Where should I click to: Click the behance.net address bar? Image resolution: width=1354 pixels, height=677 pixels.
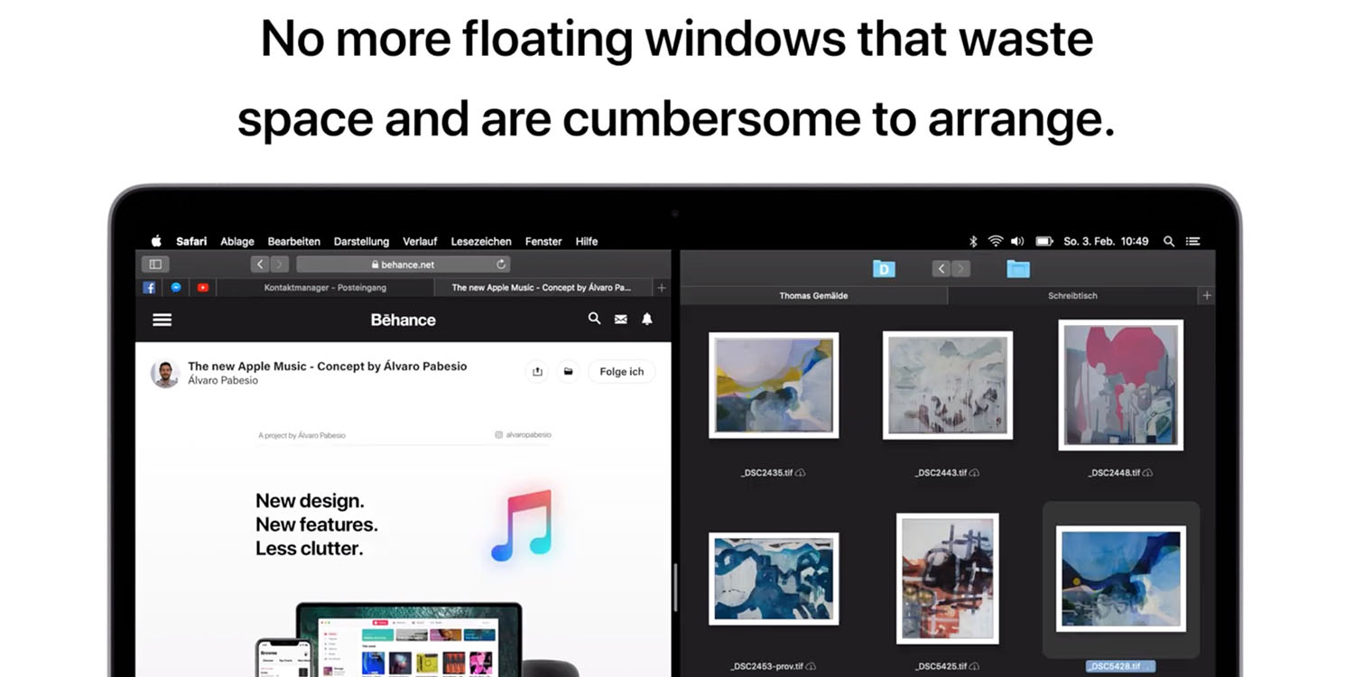tap(403, 264)
